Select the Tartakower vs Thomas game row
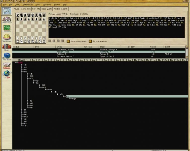 point(99,50)
